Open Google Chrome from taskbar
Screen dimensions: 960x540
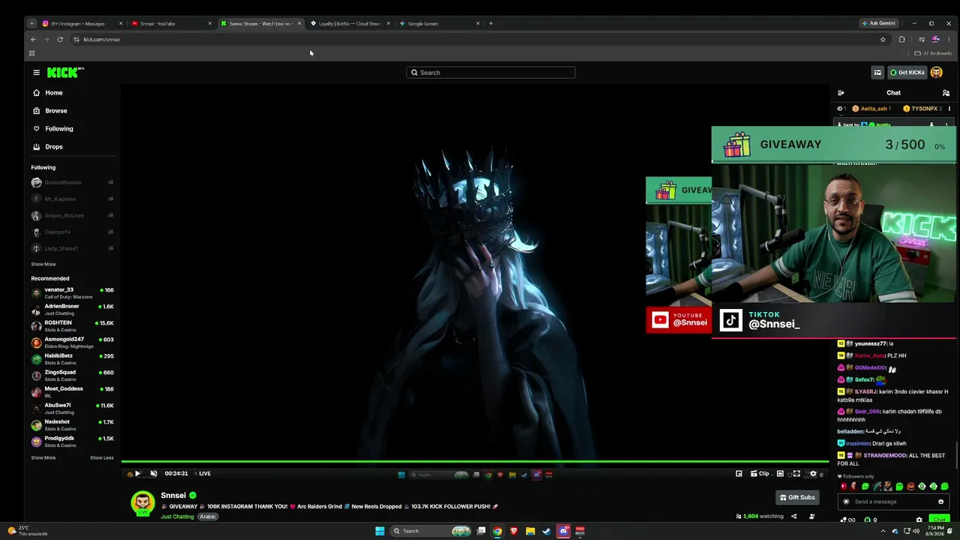coord(497,531)
